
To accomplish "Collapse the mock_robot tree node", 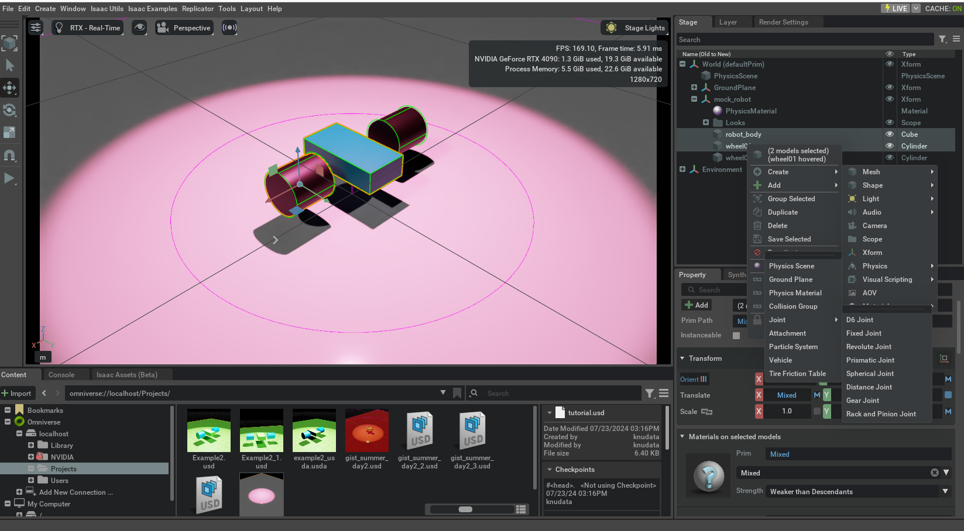I will (694, 99).
